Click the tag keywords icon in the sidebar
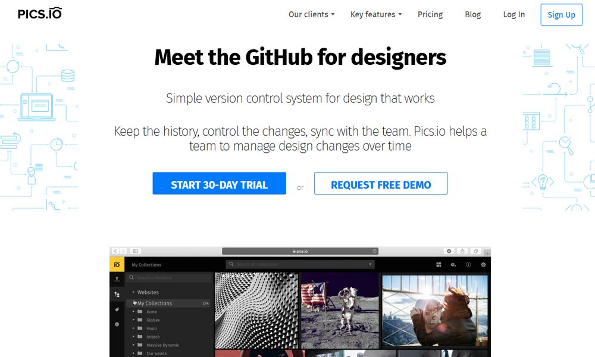 point(117,309)
